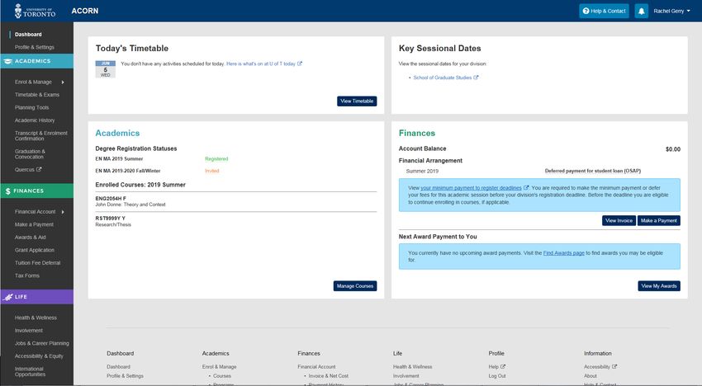Open Jobs & Career Planning in sidebar
This screenshot has width=702, height=386.
click(x=41, y=343)
